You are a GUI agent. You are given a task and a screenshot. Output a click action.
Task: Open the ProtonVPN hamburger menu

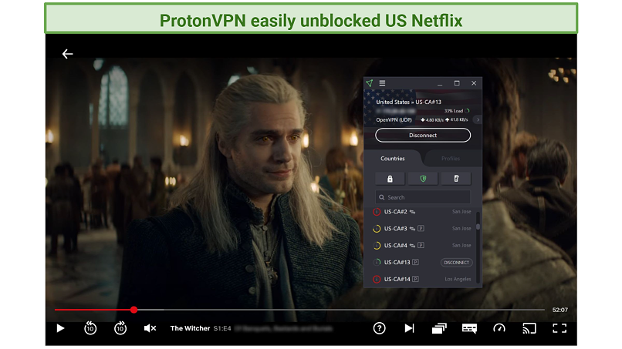pos(383,83)
